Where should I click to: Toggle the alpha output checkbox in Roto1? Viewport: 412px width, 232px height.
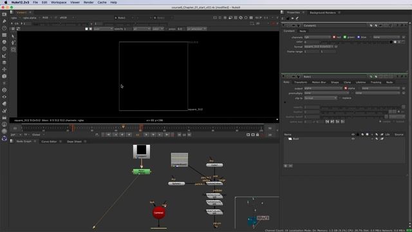[346, 88]
